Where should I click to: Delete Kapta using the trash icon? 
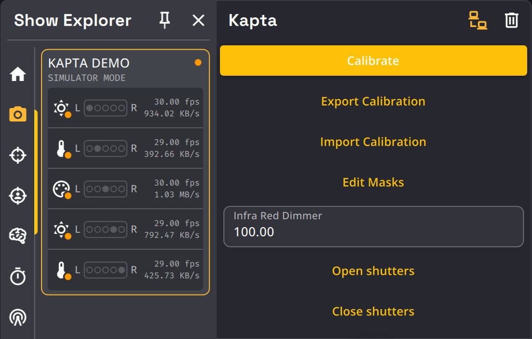[511, 20]
